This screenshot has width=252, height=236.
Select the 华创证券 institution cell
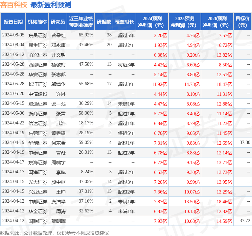click(x=38, y=143)
